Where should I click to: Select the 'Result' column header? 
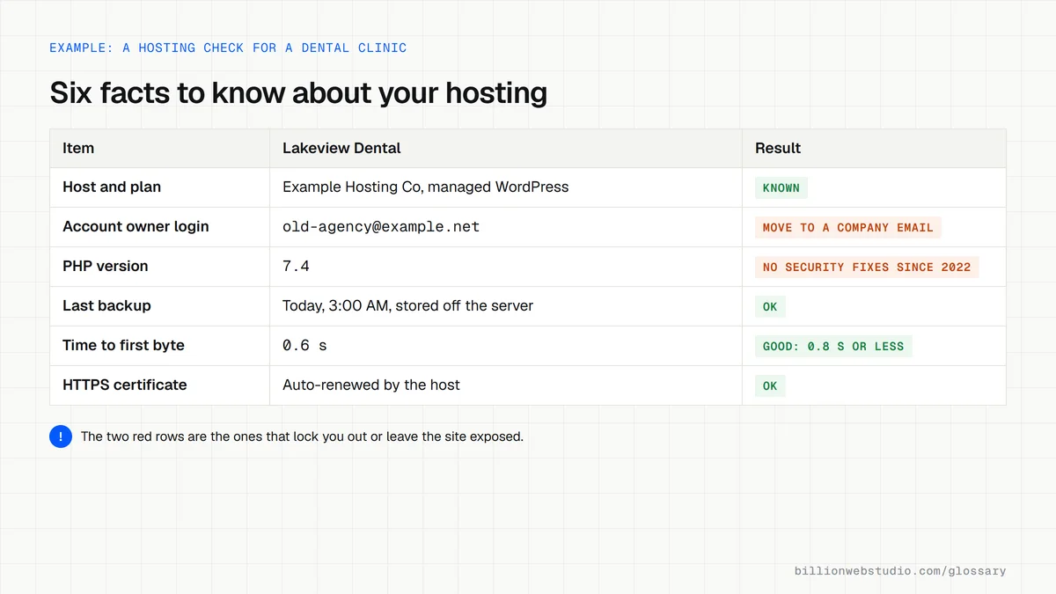(x=778, y=148)
